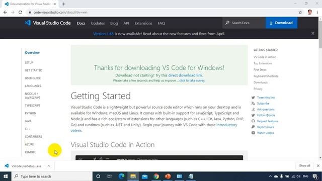
Task: Open the Ask questions link
Action: click(x=266, y=110)
